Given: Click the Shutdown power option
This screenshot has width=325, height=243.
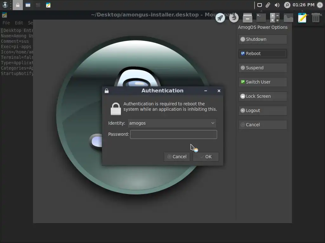Looking at the screenshot, I should [x=262, y=39].
